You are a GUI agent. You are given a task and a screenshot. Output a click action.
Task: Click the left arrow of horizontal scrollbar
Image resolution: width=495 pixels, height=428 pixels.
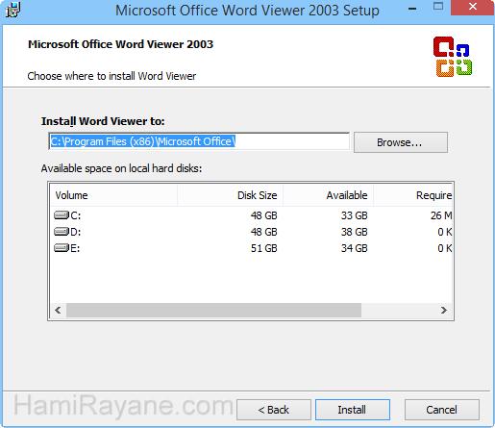click(58, 310)
